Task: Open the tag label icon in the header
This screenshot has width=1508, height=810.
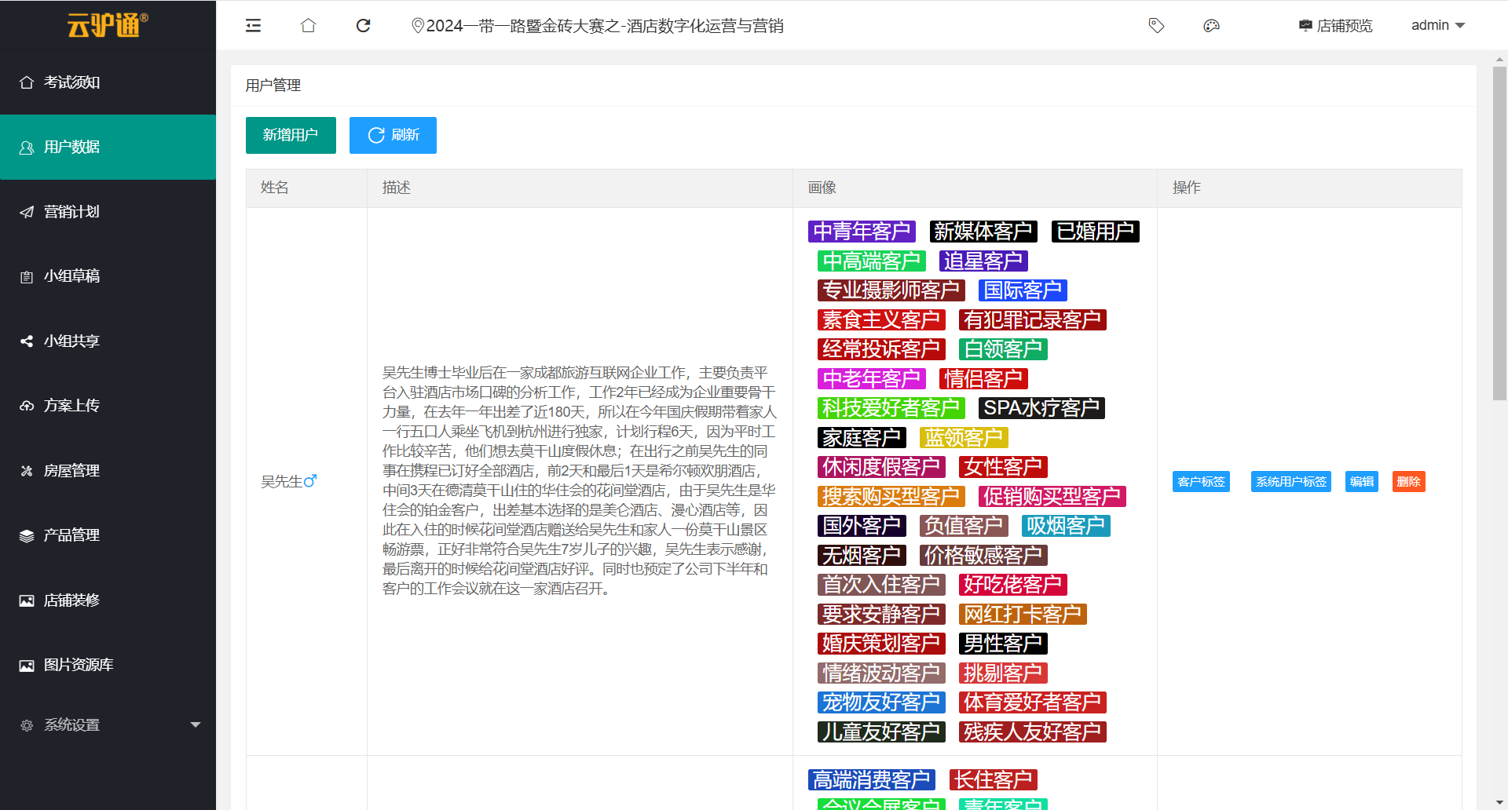Action: (x=1155, y=25)
